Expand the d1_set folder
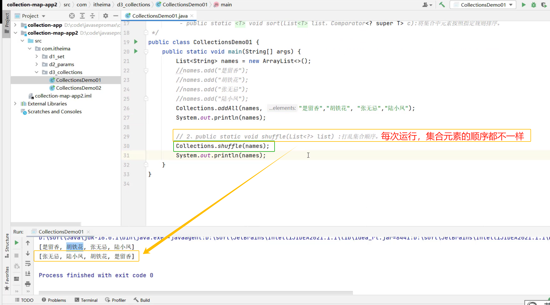Image resolution: width=550 pixels, height=305 pixels. click(37, 57)
